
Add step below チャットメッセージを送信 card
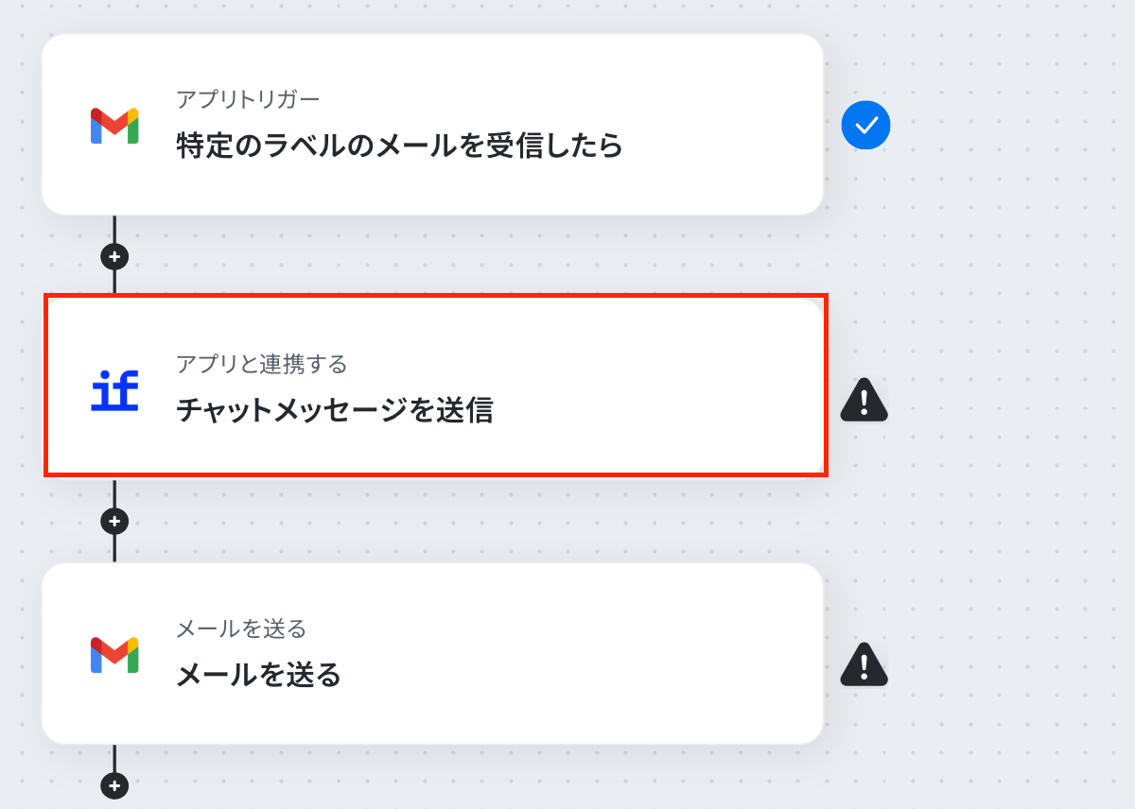tap(114, 521)
